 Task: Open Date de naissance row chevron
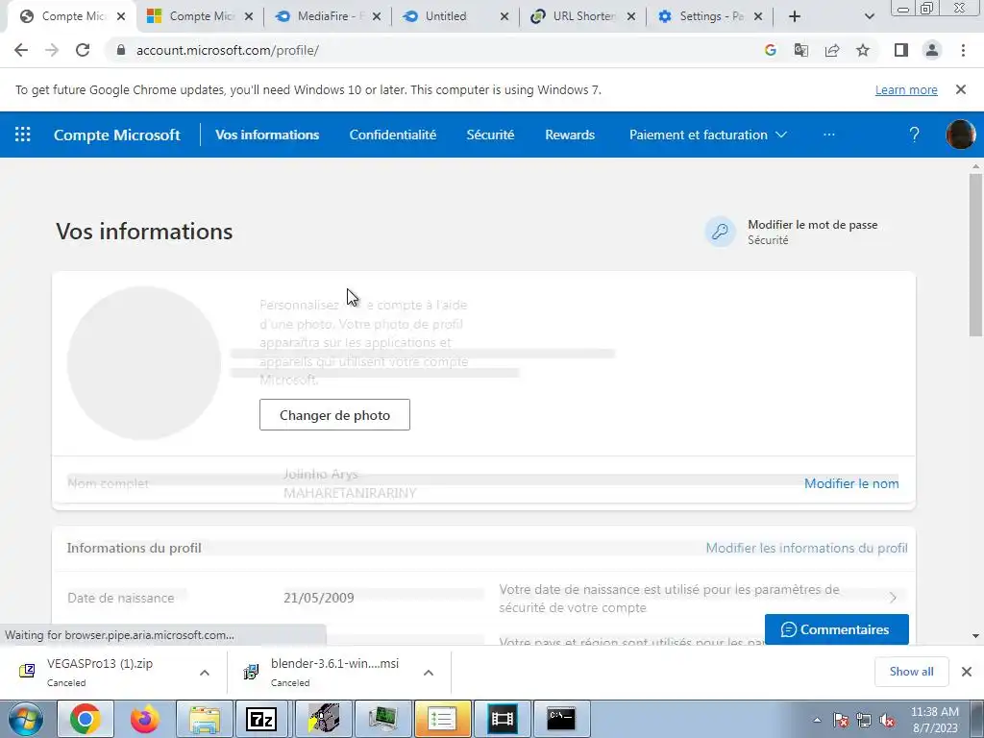(x=893, y=598)
